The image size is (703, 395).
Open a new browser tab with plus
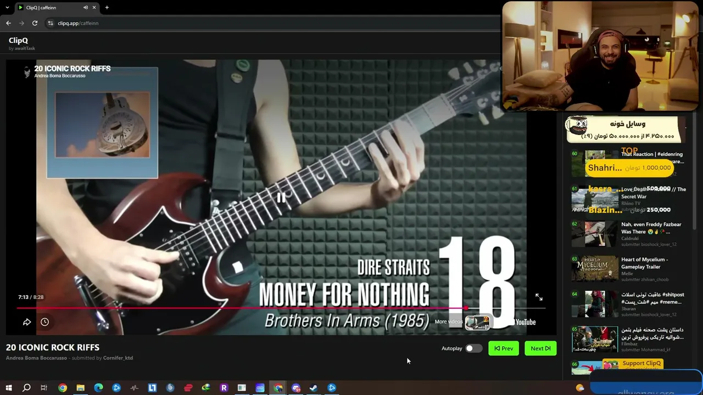(107, 8)
